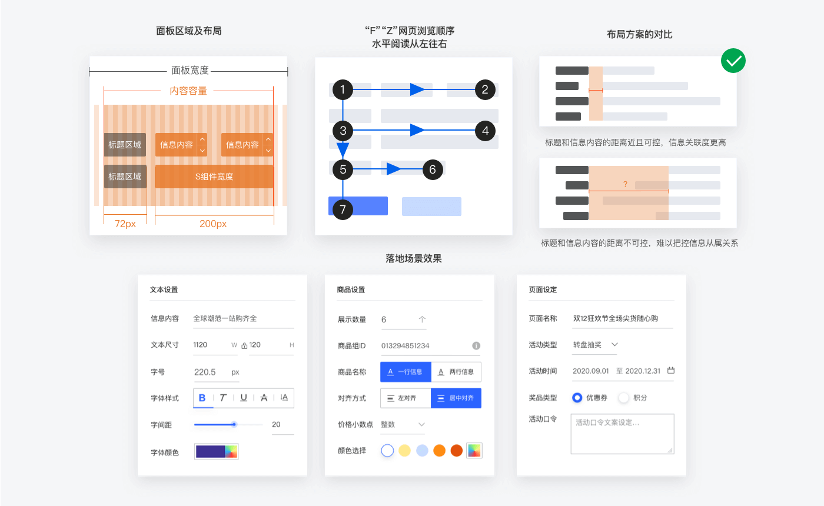Select the orange circle in 颜色选择
The width and height of the screenshot is (824, 506).
tap(439, 451)
